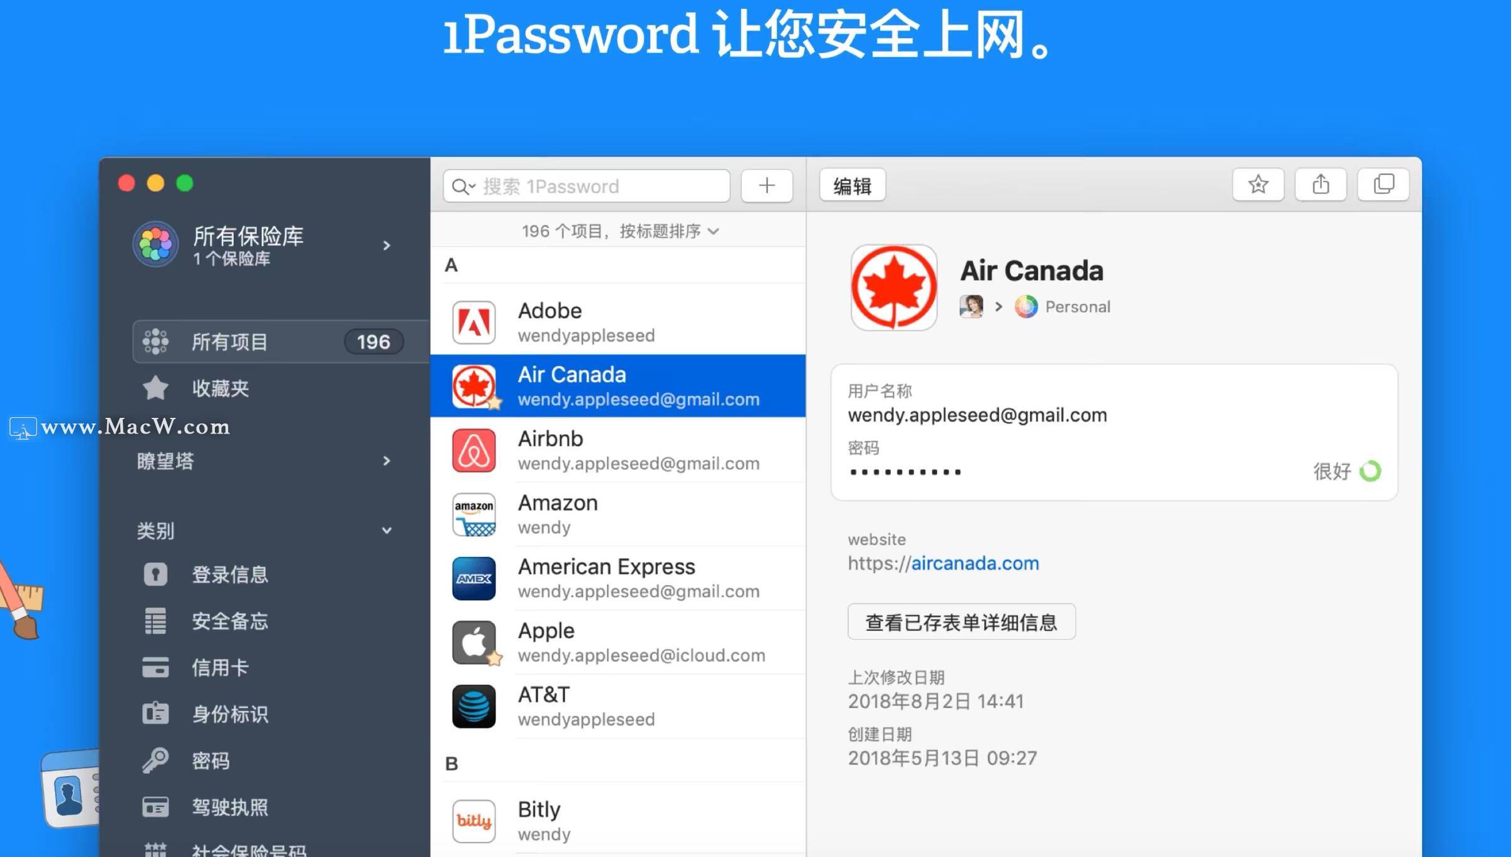Click the 登录信息 category icon
Image resolution: width=1511 pixels, height=857 pixels.
coord(155,576)
